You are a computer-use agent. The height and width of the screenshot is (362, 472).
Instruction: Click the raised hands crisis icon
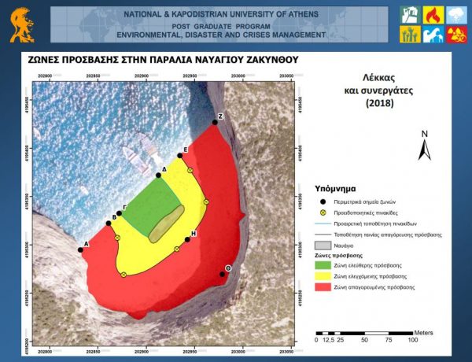(x=410, y=34)
